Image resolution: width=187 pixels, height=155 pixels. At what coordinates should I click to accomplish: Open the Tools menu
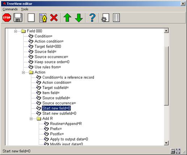click(25, 9)
